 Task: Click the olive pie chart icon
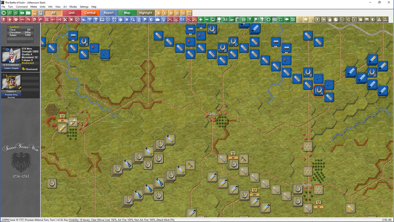click(336, 19)
